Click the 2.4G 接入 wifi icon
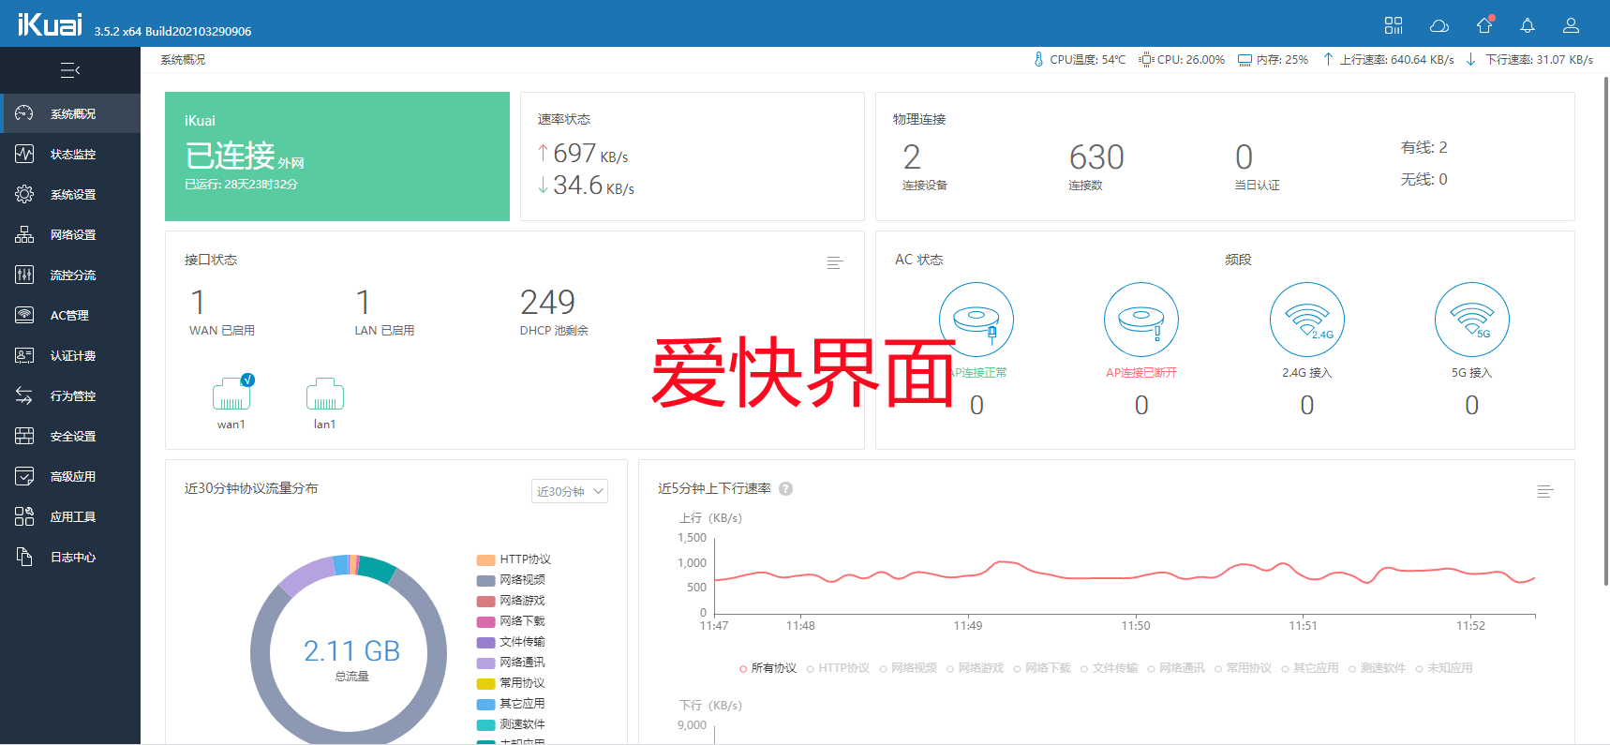This screenshot has width=1610, height=745. 1307,320
